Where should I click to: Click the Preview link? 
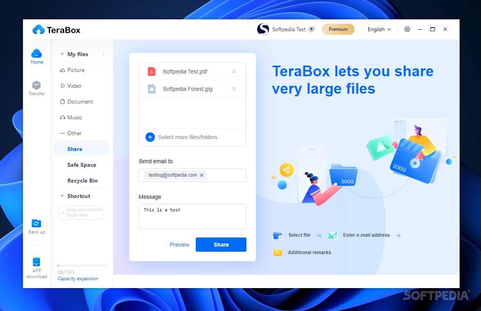179,245
